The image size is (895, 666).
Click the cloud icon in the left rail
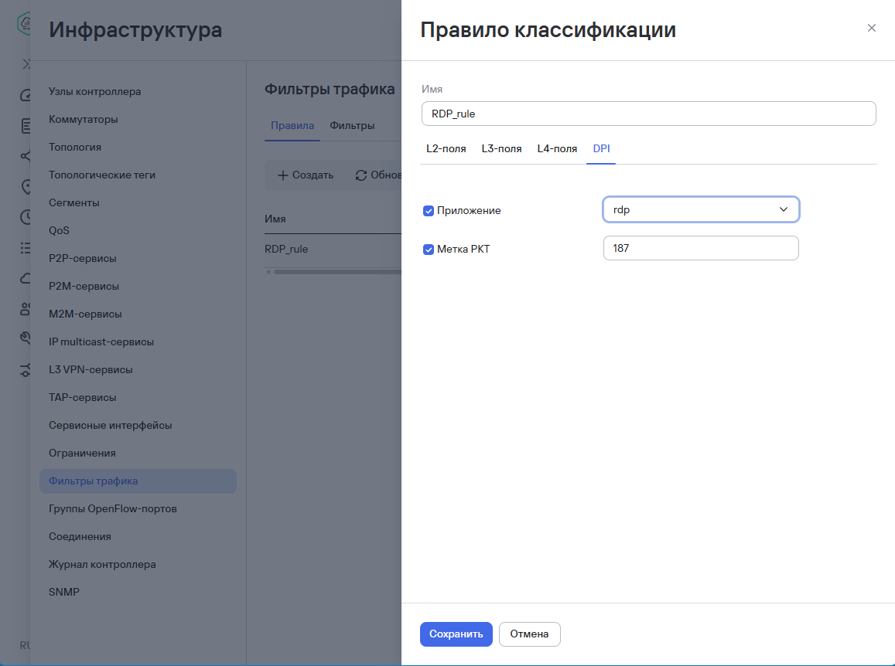coord(26,278)
